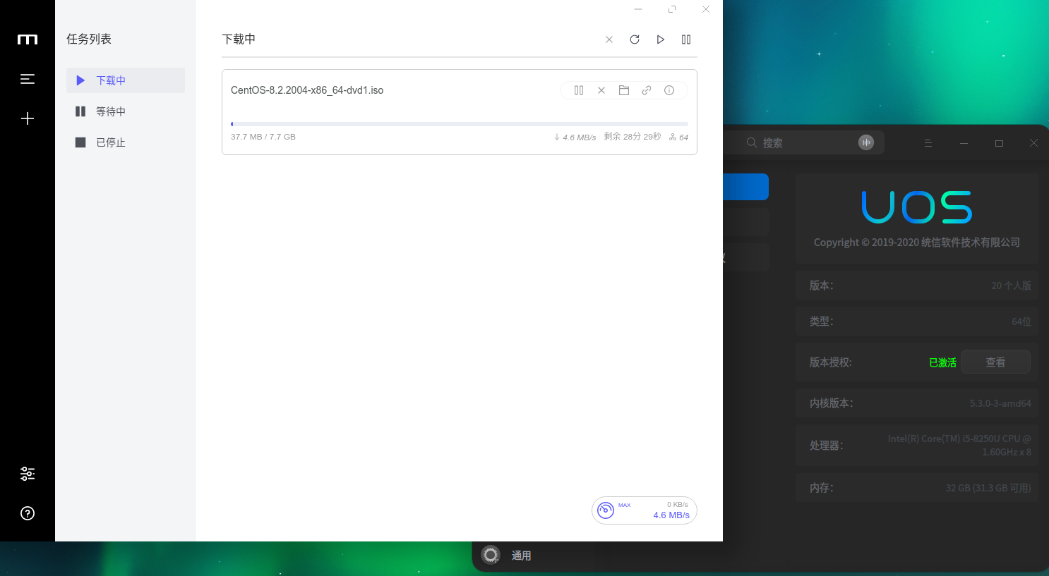Click the 37.7 MB / 7.7 GB size text
1049x576 pixels.
[x=263, y=137]
